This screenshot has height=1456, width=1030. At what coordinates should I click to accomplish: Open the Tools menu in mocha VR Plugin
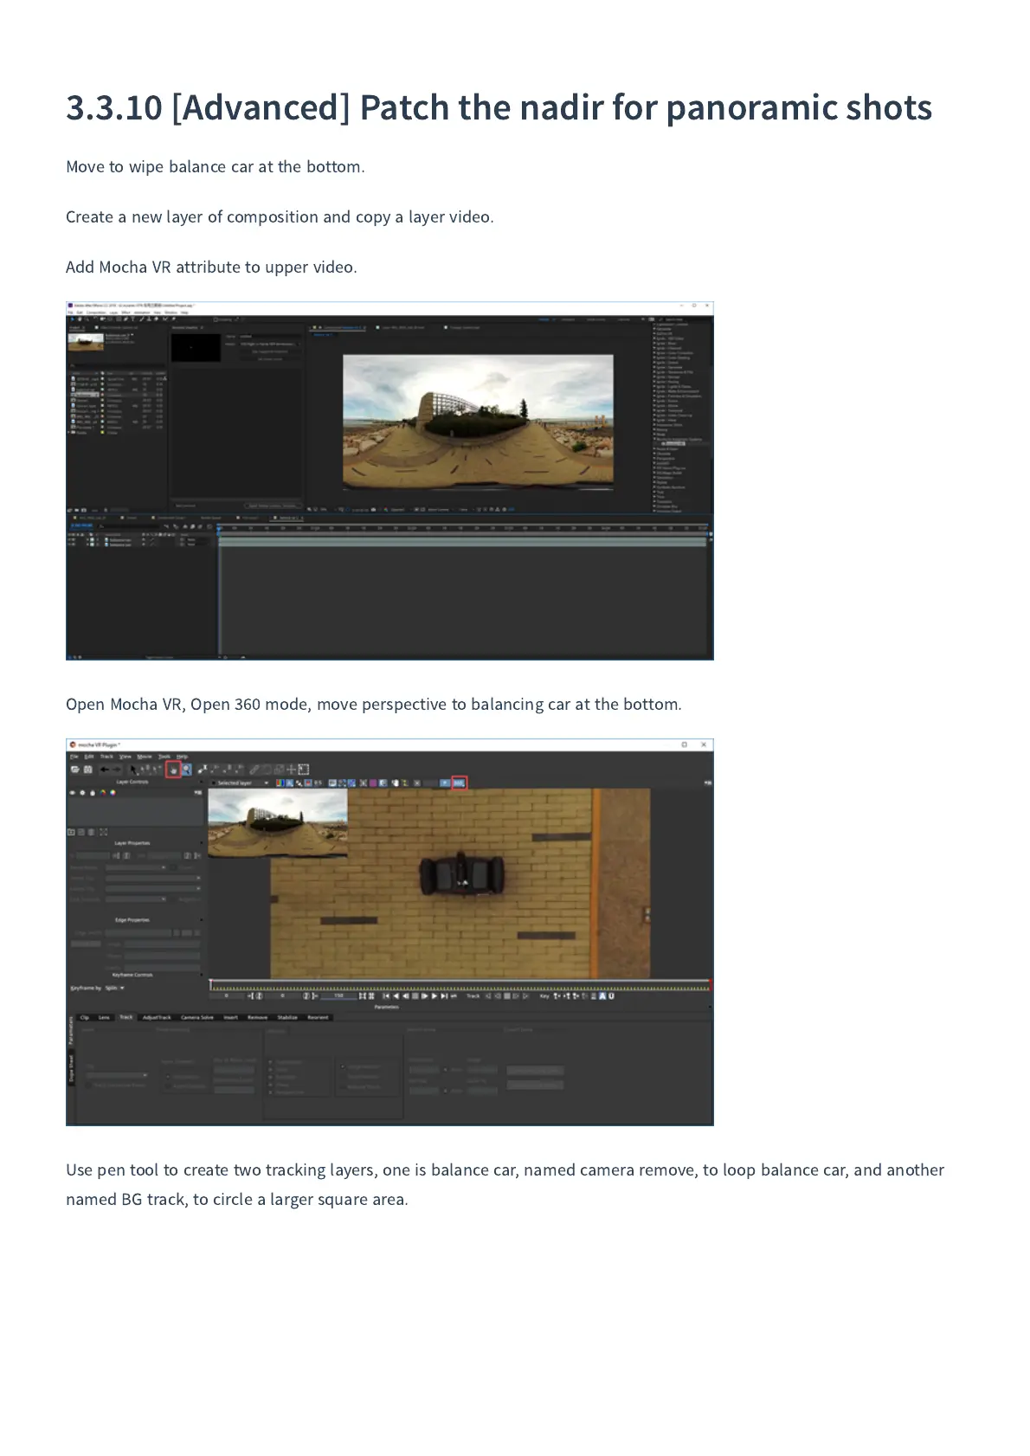(x=164, y=757)
